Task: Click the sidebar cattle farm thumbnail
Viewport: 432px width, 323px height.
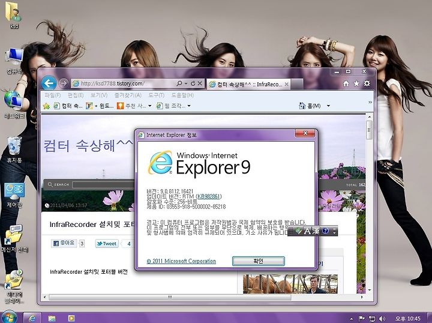Action: pos(290,284)
